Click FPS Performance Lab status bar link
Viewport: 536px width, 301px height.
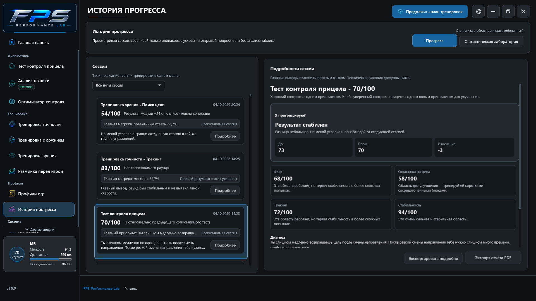101,288
